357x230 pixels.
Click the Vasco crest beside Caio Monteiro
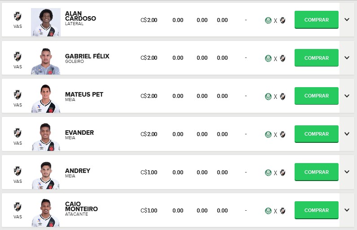18,206
